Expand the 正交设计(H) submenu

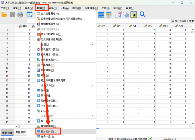click(x=66, y=116)
